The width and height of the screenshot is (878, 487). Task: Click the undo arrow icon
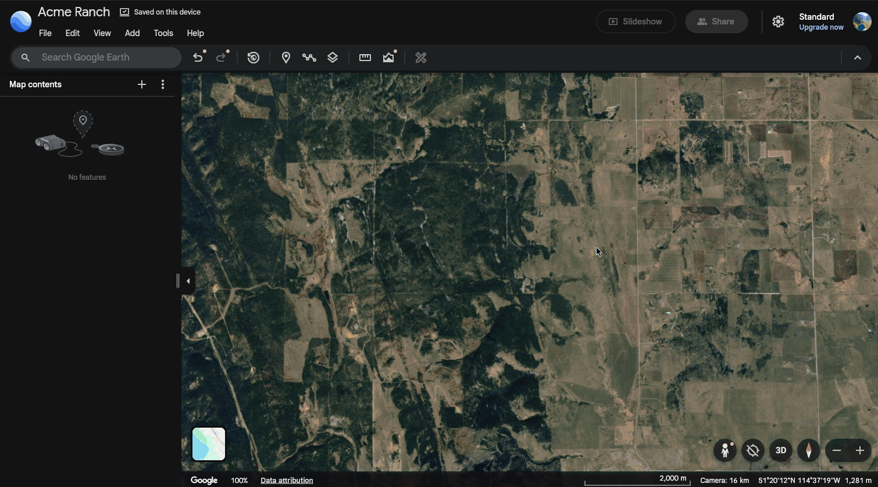coord(198,58)
